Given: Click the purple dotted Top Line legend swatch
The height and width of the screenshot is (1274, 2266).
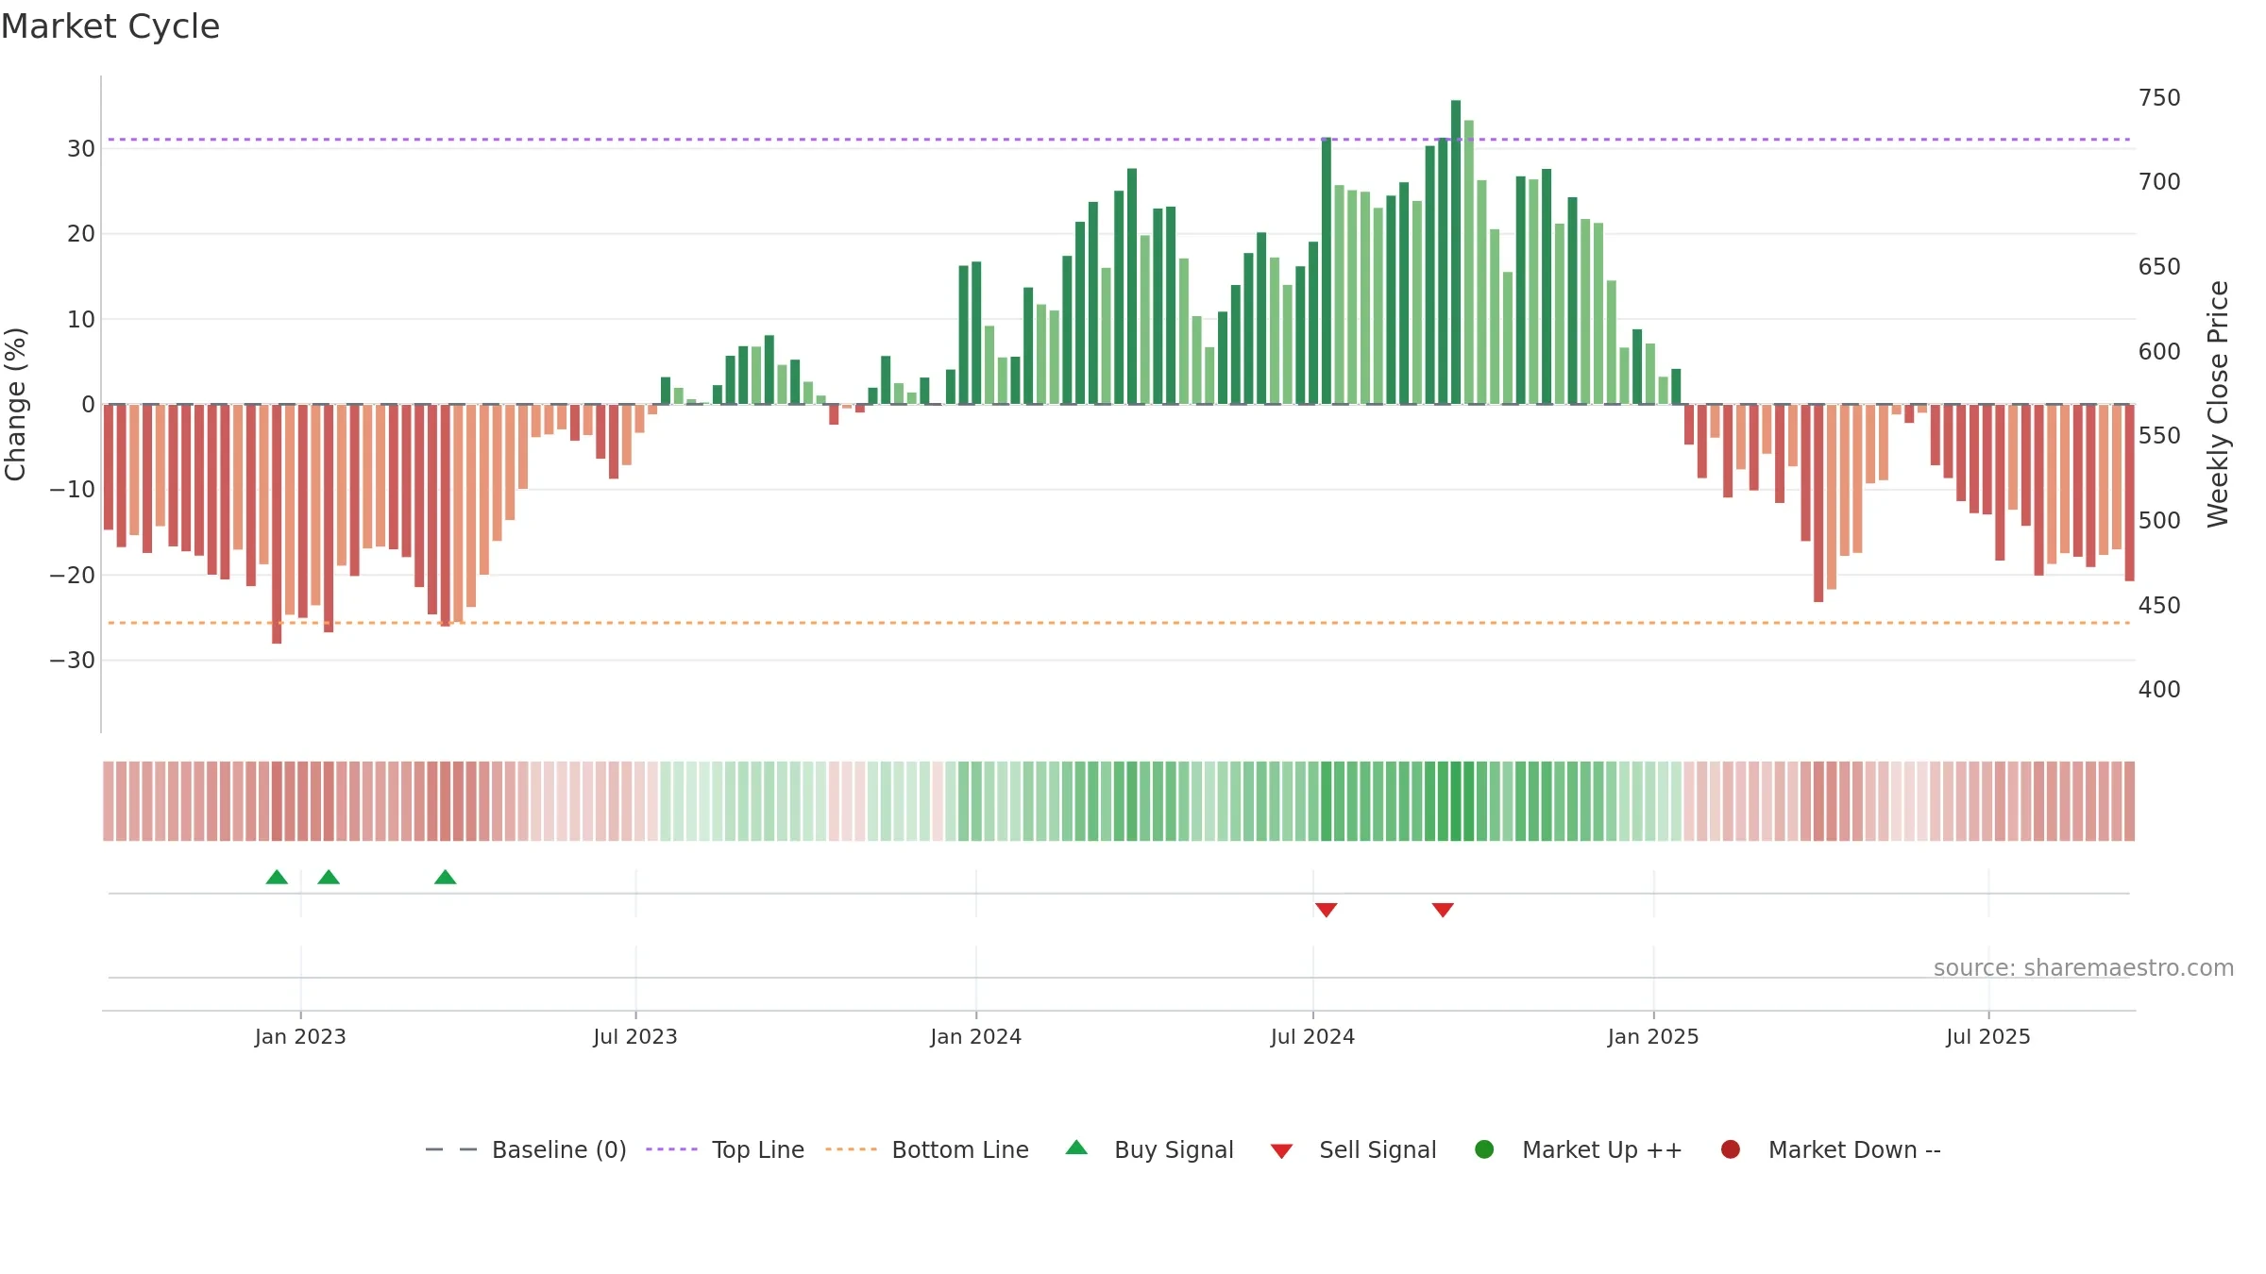Looking at the screenshot, I should click(x=671, y=1149).
